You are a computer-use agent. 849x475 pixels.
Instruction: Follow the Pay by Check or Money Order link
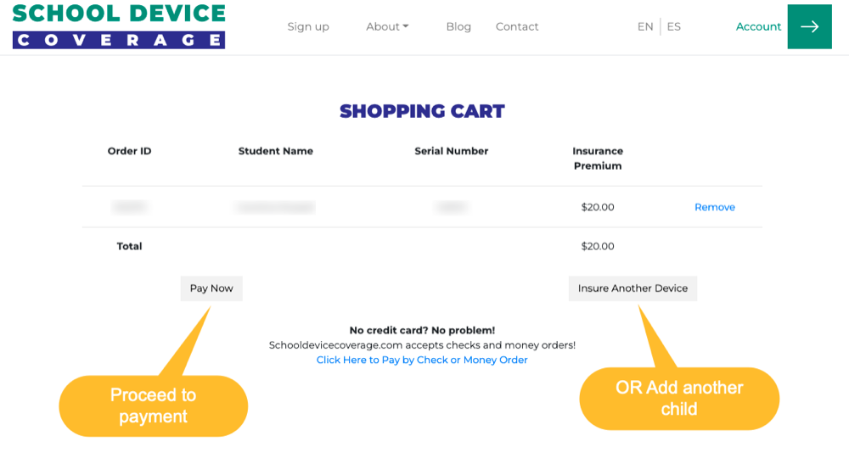pyautogui.click(x=422, y=360)
